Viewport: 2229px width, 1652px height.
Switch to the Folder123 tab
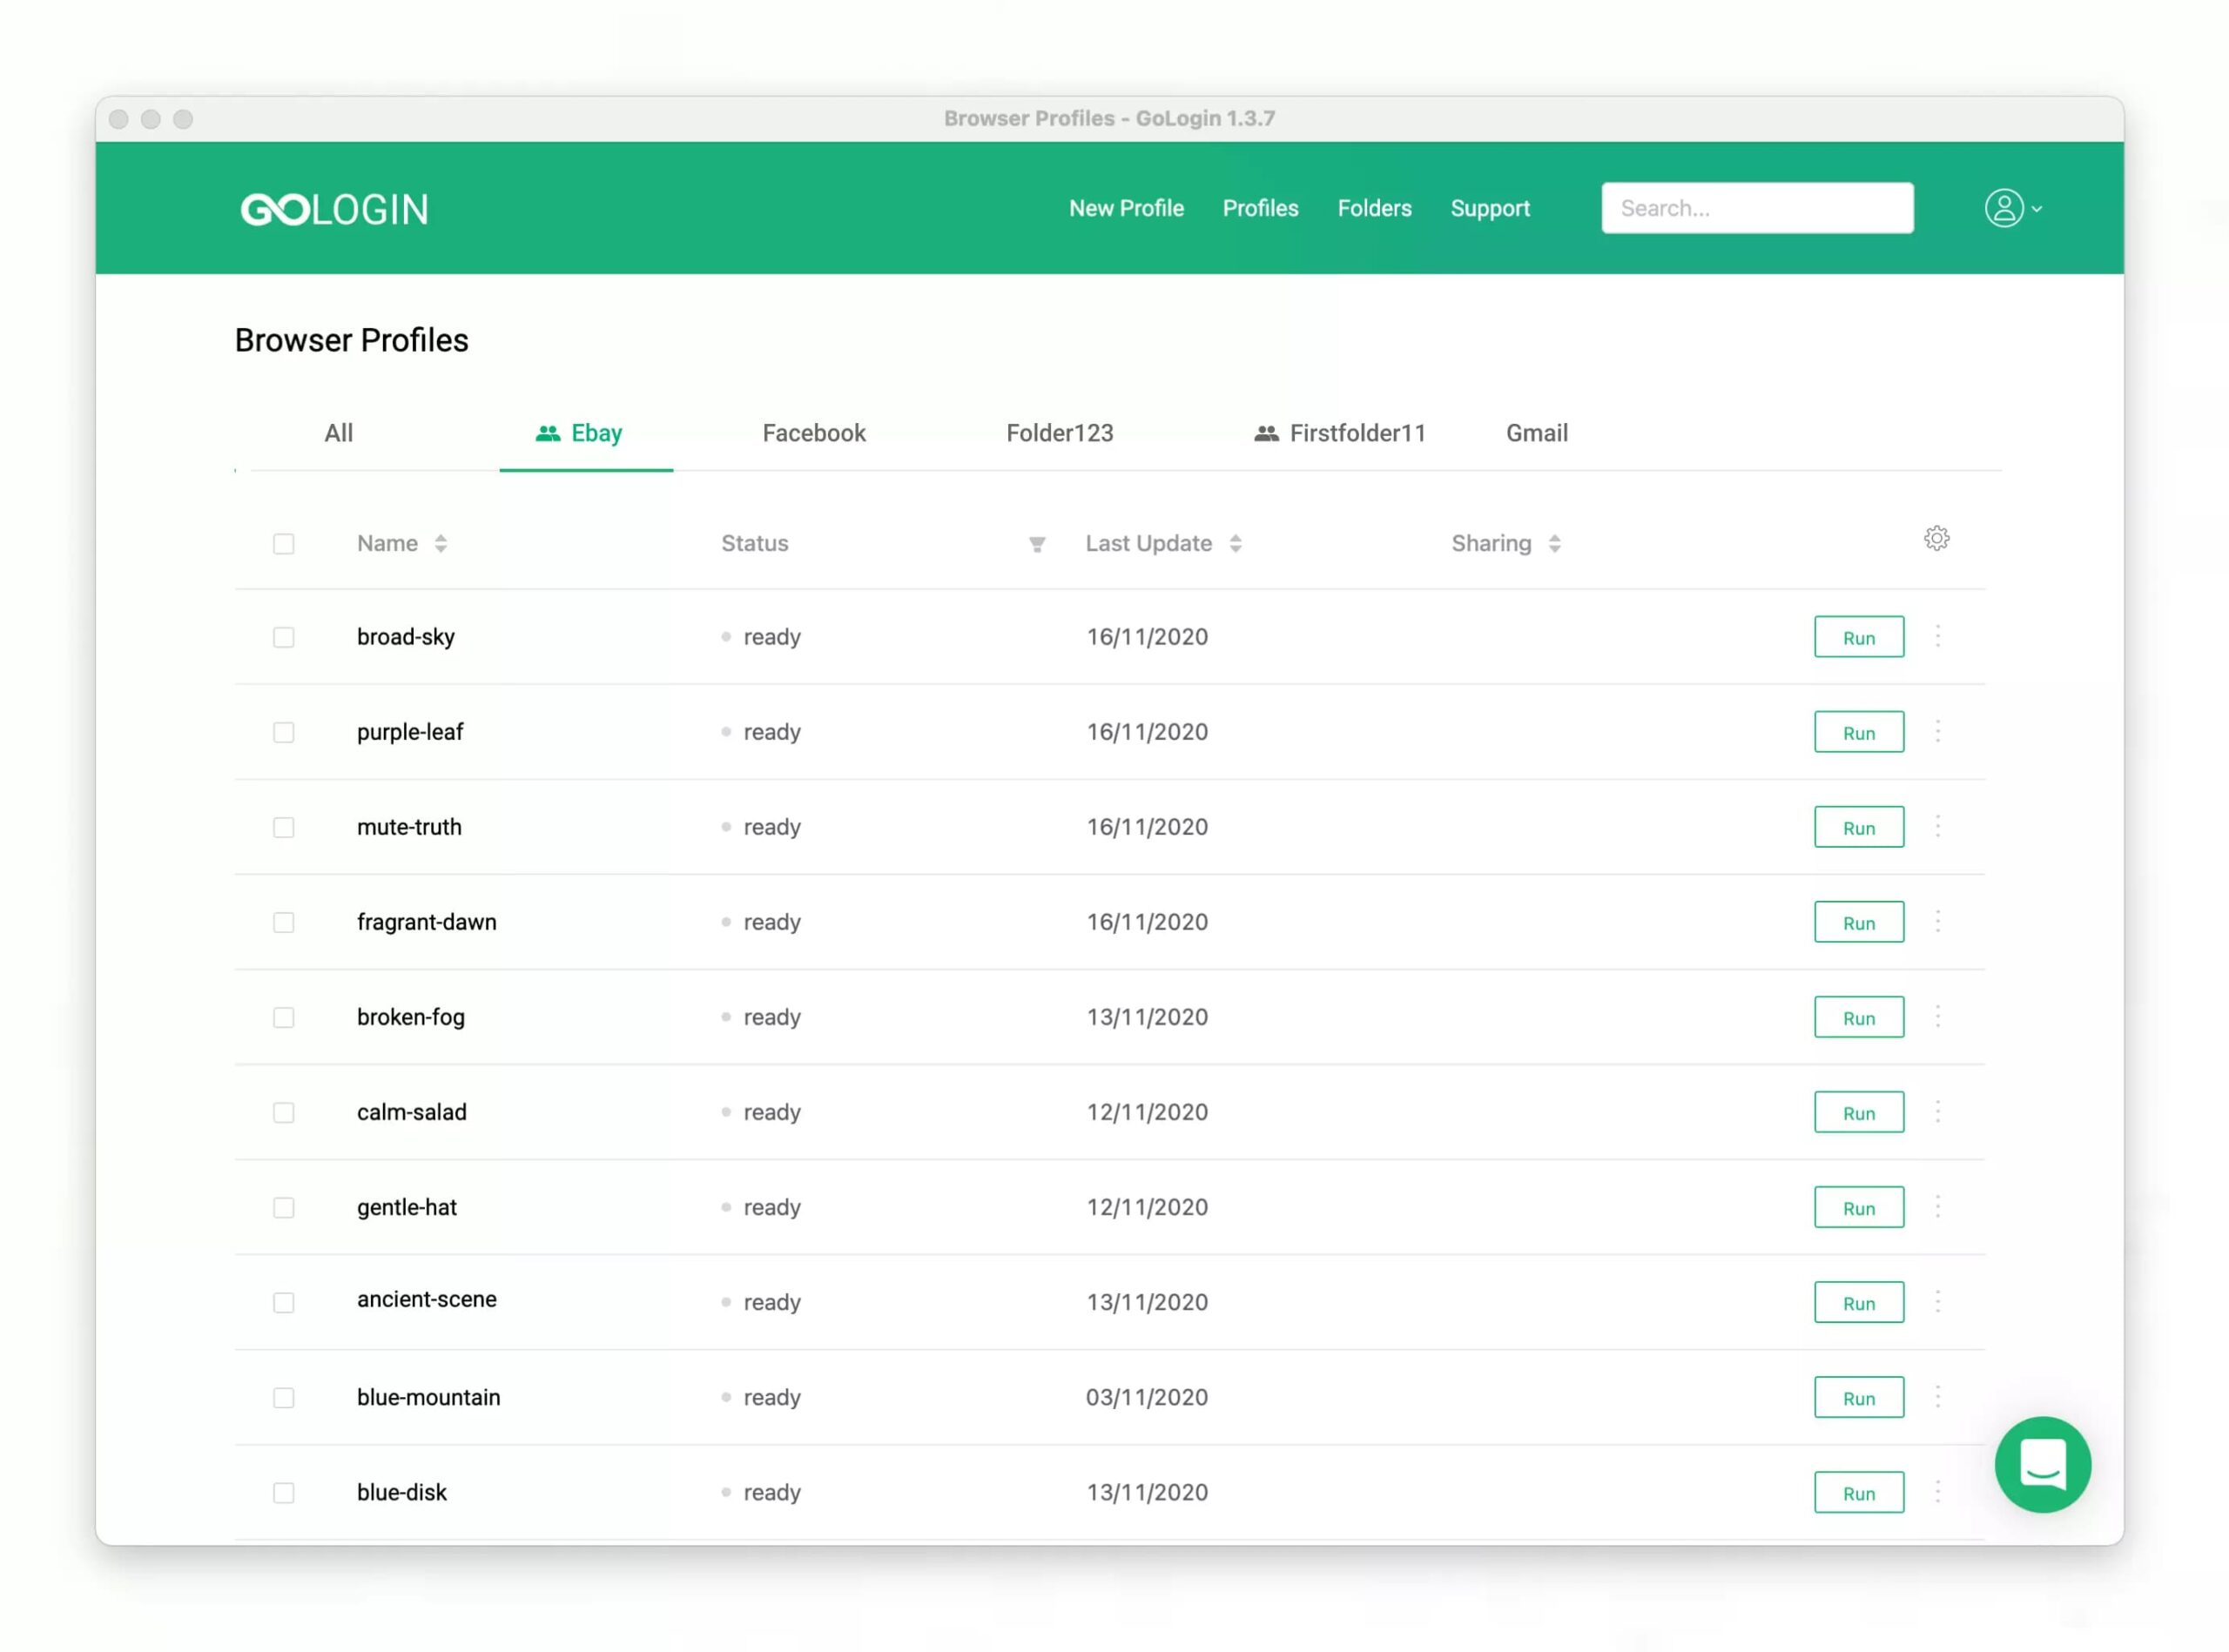click(1060, 433)
